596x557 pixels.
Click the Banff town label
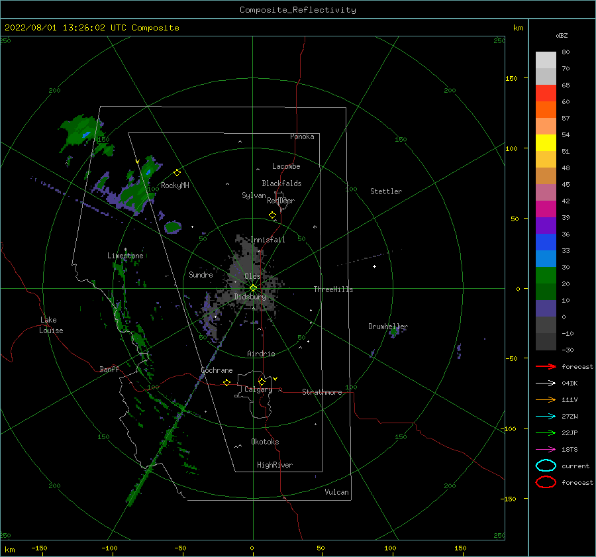pyautogui.click(x=109, y=369)
